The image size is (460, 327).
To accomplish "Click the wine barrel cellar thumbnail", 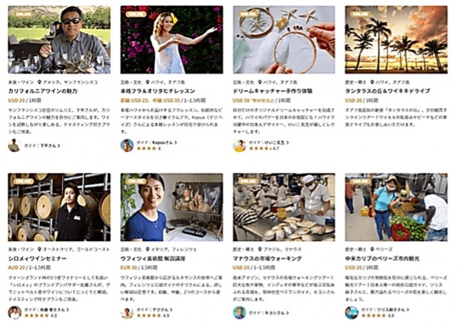I will coord(59,207).
